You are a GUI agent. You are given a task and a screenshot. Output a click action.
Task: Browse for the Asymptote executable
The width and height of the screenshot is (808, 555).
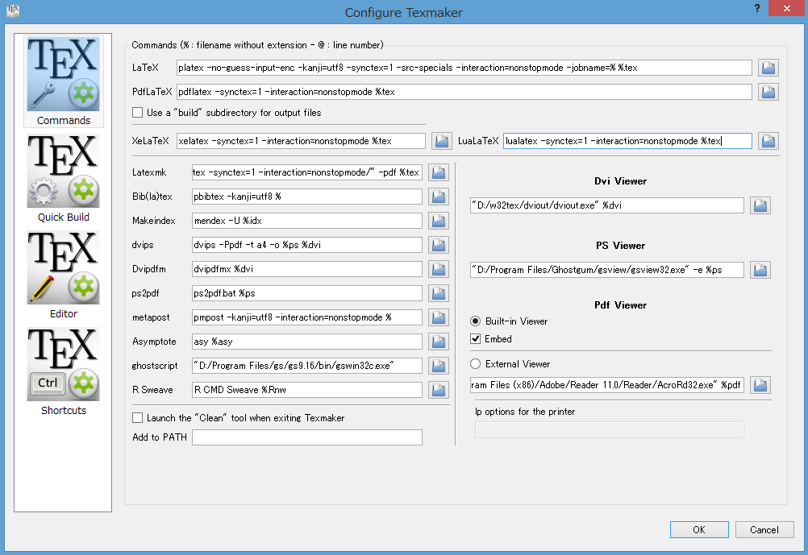439,342
